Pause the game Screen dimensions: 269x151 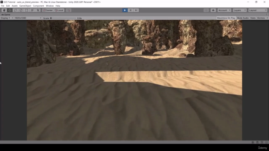130,10
